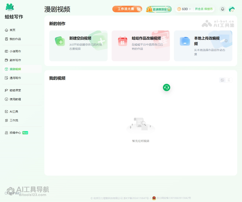Create 新建空白视频 blank video card
Screen dimensions: 242x202
(x=78, y=46)
